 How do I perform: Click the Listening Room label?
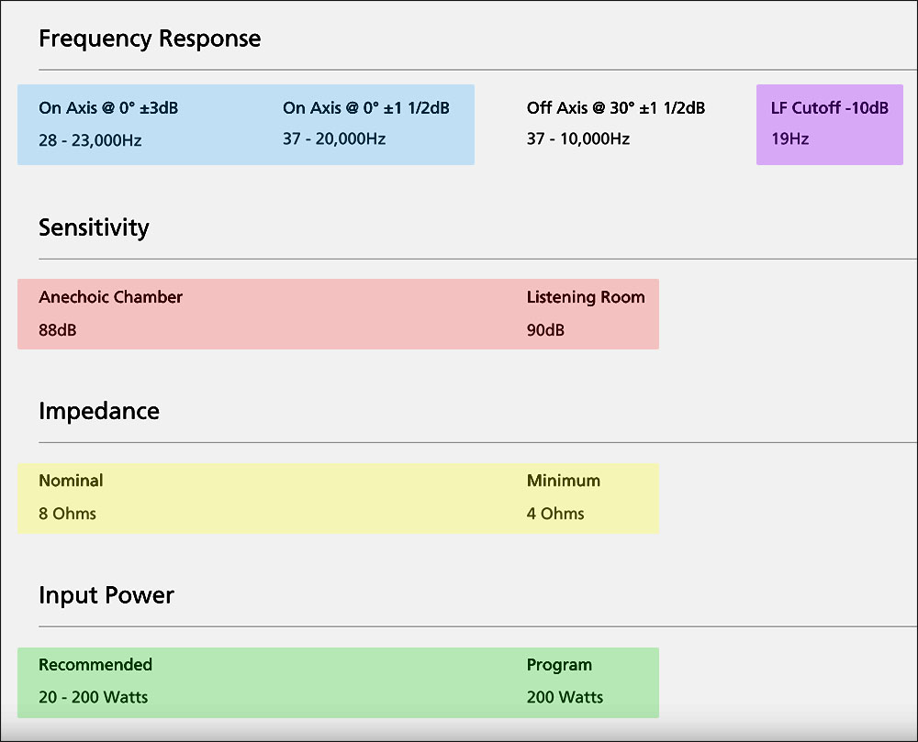click(586, 297)
